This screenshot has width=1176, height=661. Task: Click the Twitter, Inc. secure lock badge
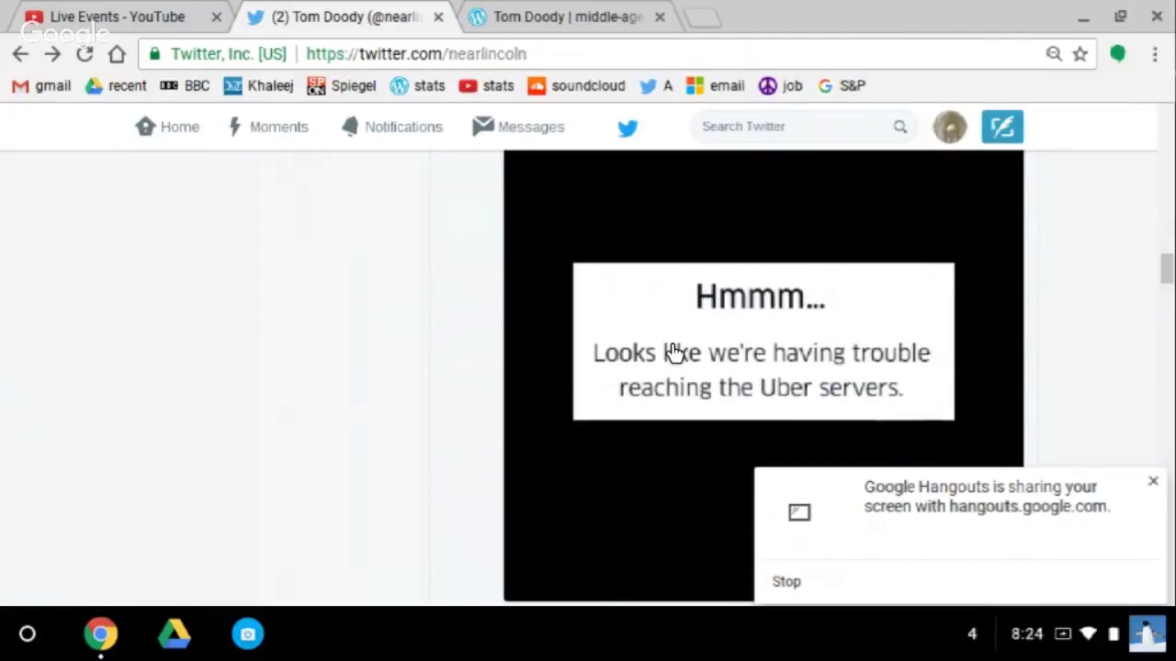218,54
